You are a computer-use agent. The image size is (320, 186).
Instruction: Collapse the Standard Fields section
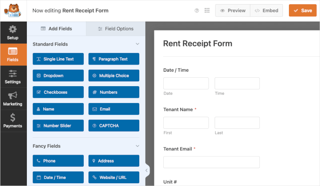(137, 44)
